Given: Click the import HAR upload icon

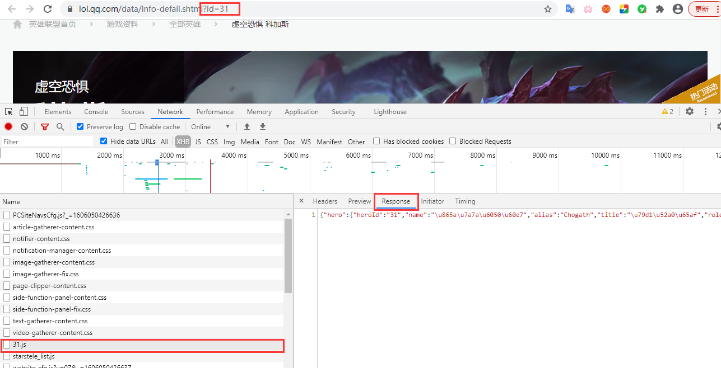Looking at the screenshot, I should 247,127.
